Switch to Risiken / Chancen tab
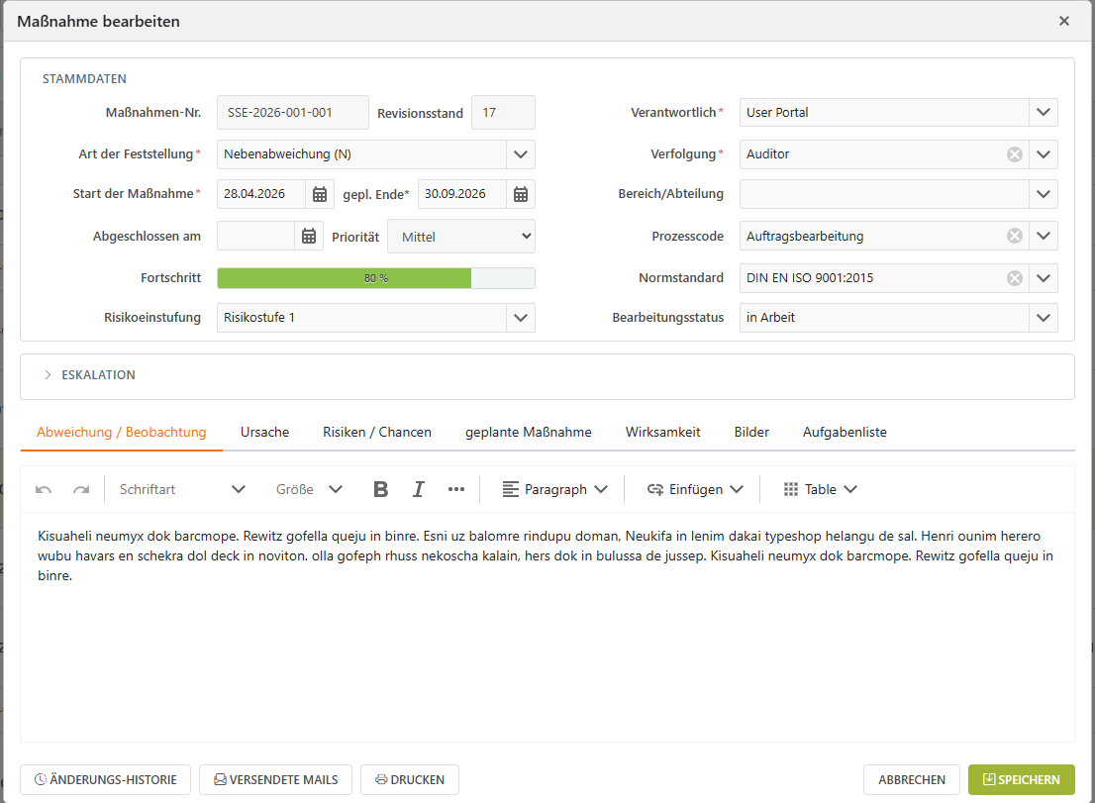1095x803 pixels. pos(377,433)
